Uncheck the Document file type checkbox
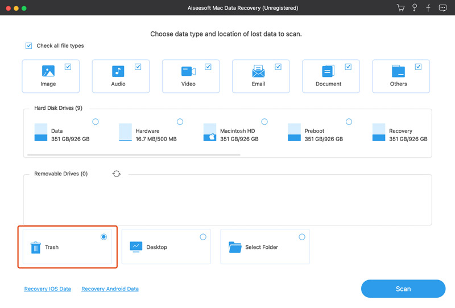Screen dimensions: 455x308 click(348, 67)
